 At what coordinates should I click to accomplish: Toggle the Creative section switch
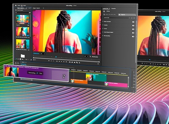tap(133, 26)
